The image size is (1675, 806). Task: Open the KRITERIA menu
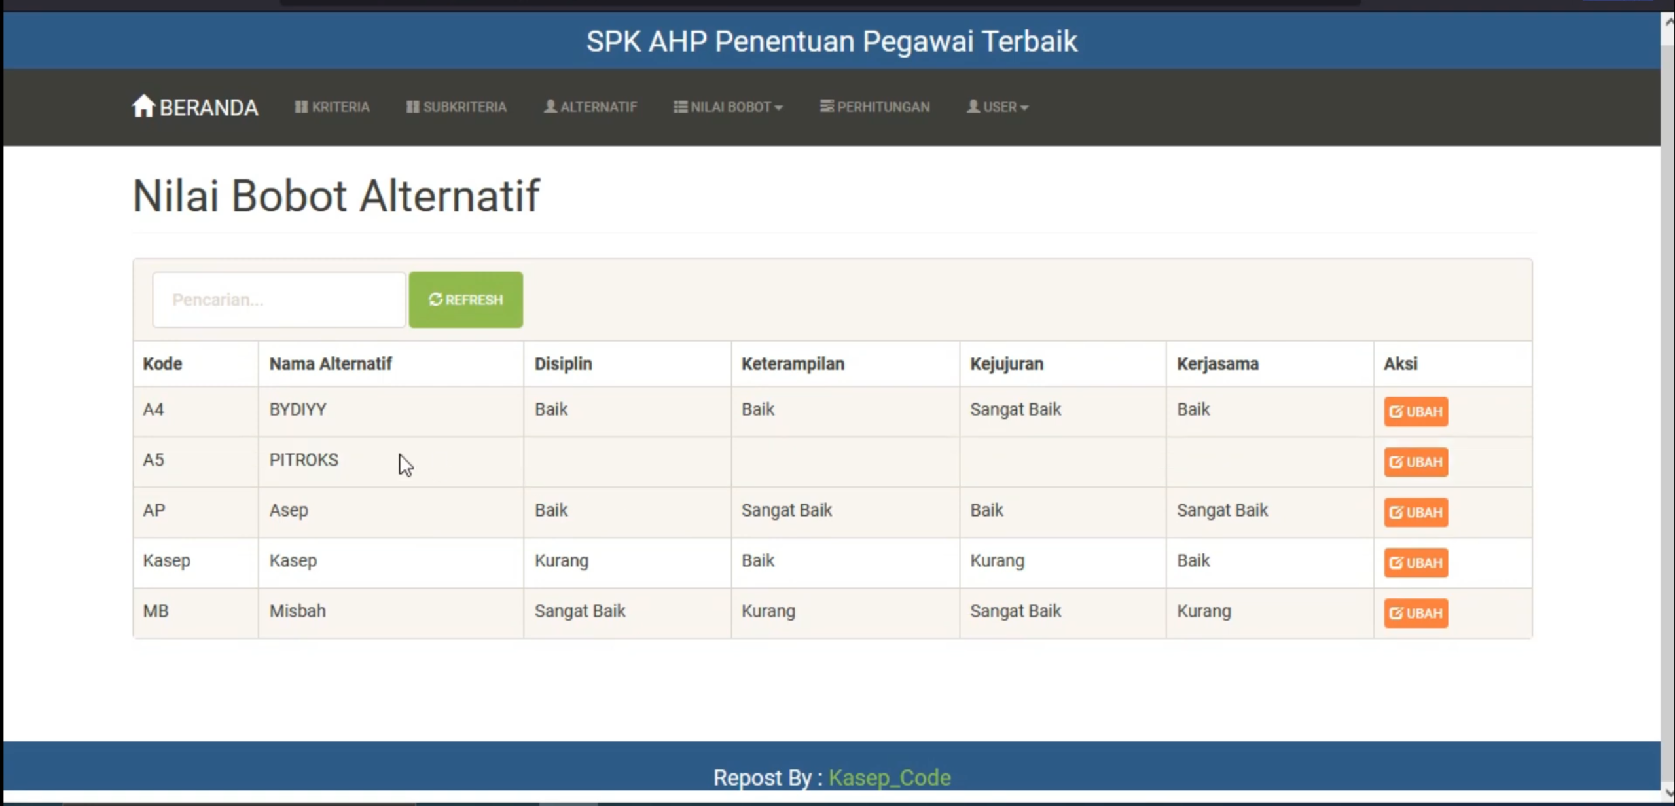point(332,107)
